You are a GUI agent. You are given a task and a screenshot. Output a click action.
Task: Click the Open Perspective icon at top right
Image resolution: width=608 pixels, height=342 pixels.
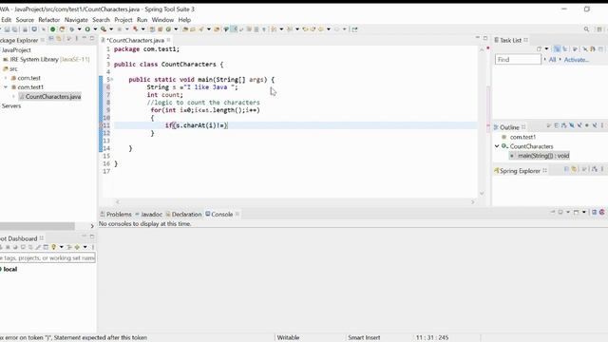(599, 29)
